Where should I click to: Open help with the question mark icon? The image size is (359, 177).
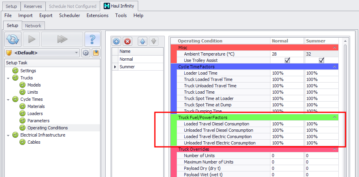(92, 39)
